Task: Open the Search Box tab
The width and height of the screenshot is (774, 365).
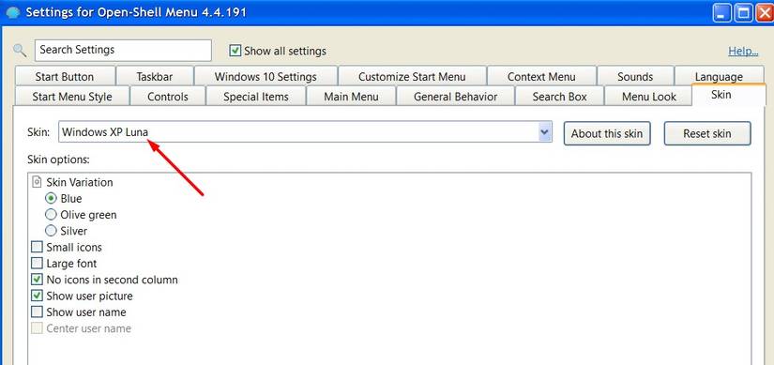Action: click(x=560, y=97)
